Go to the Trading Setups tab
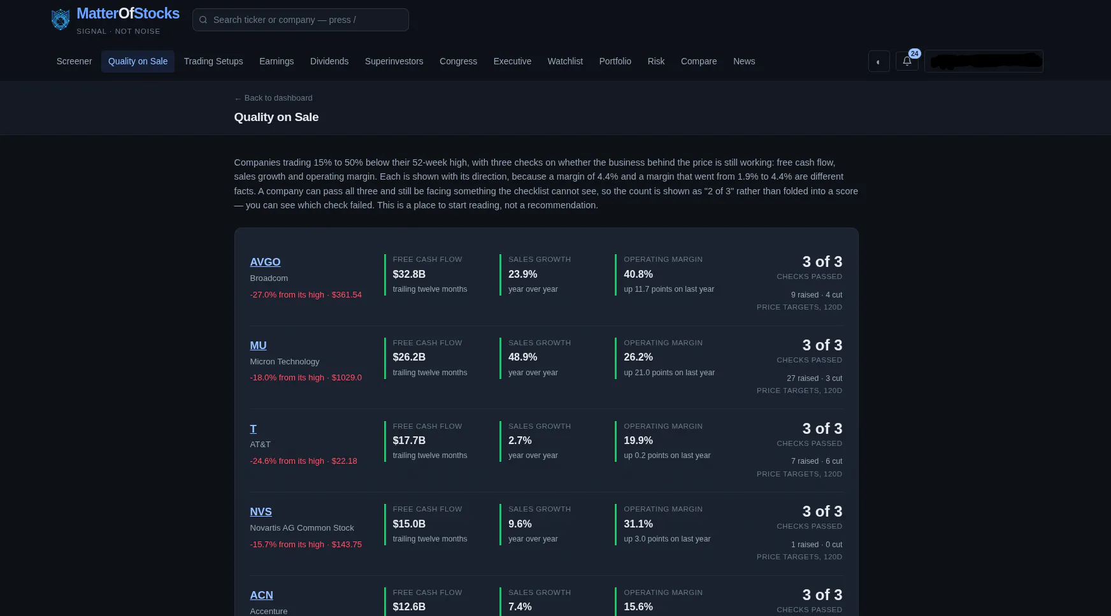 [x=213, y=61]
